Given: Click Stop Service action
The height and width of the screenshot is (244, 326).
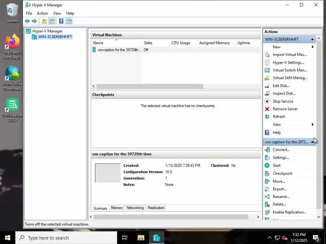Looking at the screenshot, I should coord(283,101).
